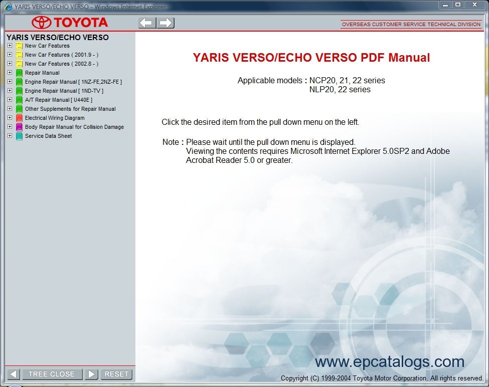The image size is (489, 387).
Task: Click the yellow book icon for New Car Features (2002.8 - )
Action: 19,64
